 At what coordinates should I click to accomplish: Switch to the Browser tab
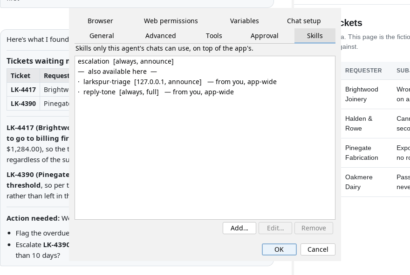coord(100,21)
